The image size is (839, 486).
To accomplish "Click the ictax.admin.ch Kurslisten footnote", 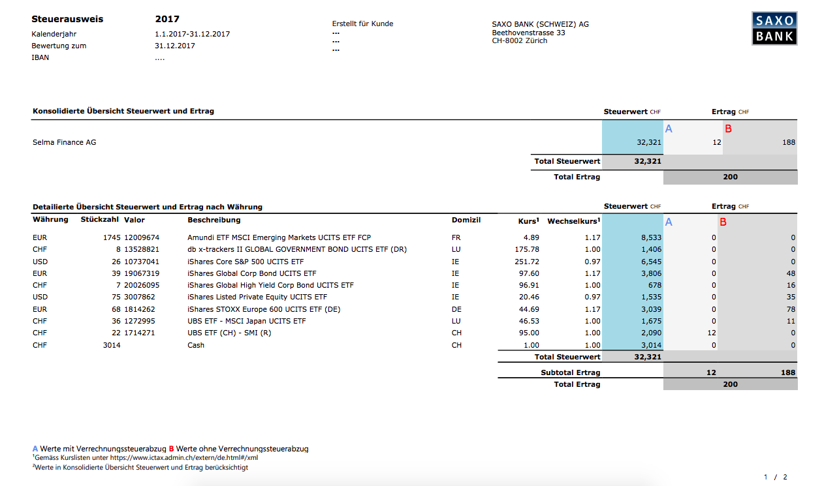I will (145, 458).
